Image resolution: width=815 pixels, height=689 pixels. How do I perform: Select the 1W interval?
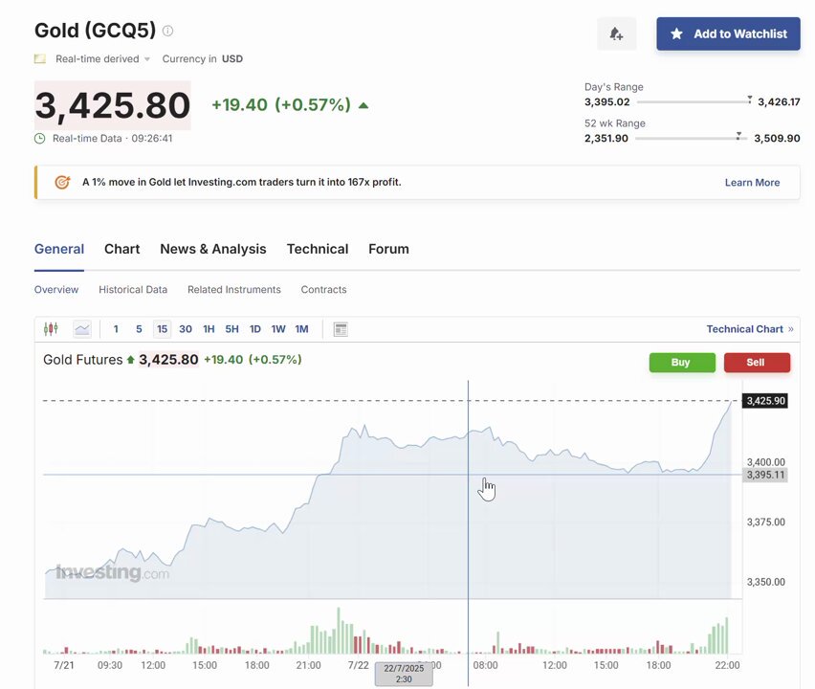coord(278,329)
